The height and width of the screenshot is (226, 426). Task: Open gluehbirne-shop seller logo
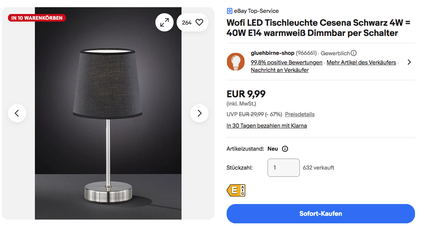(x=236, y=62)
